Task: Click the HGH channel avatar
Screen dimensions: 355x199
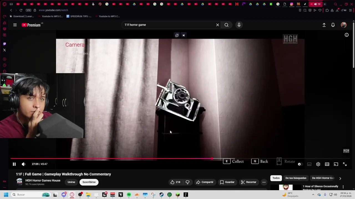Action: pos(19,182)
